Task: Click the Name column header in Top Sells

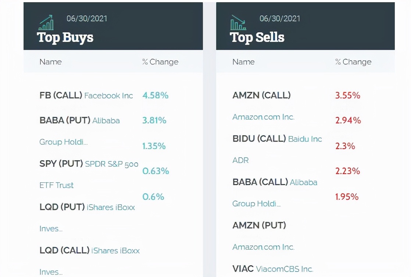Action: 243,62
